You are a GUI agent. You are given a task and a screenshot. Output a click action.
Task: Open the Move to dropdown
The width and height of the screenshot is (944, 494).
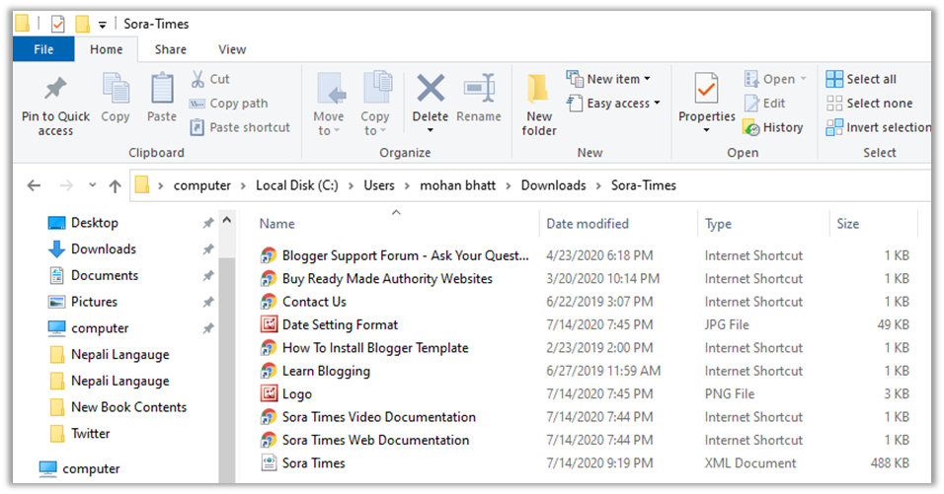(x=329, y=104)
